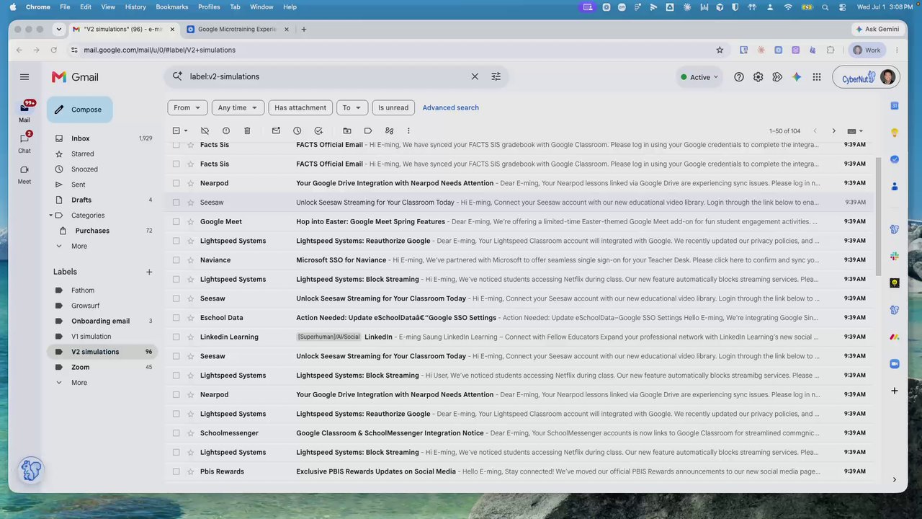Viewport: 922px width, 519px height.
Task: Open the To filter dropdown
Action: tap(352, 107)
